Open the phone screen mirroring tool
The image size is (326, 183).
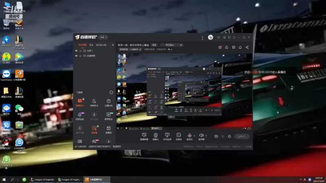click(167, 137)
